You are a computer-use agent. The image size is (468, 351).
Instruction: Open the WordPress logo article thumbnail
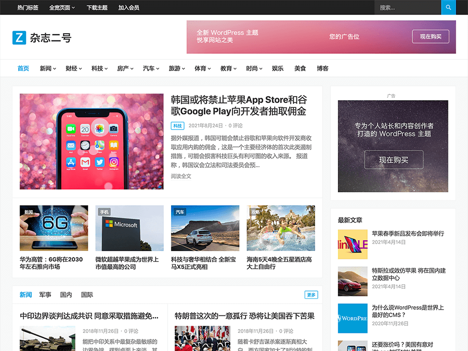352,318
